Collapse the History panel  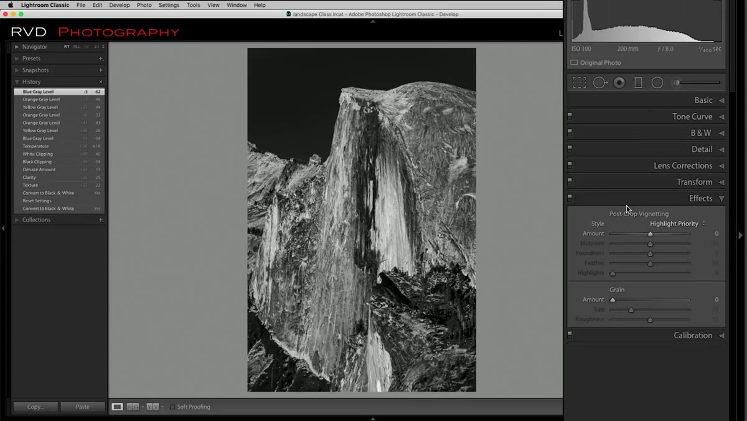coord(17,82)
